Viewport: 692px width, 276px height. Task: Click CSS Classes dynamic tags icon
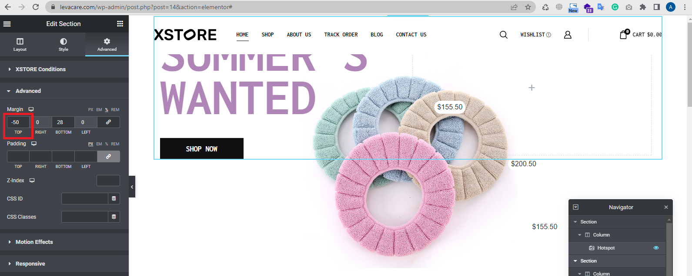(114, 217)
